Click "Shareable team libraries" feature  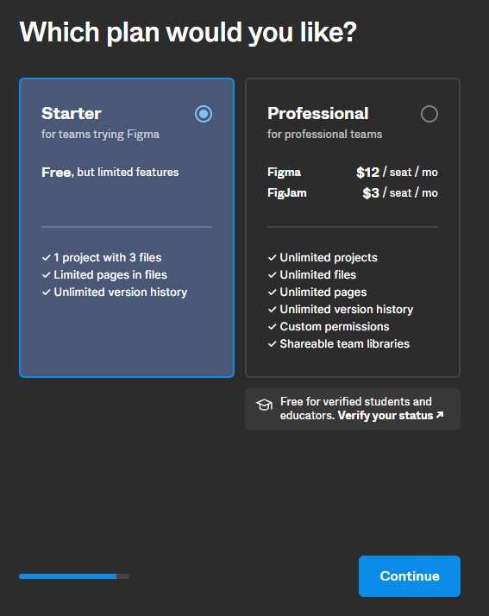click(x=344, y=343)
